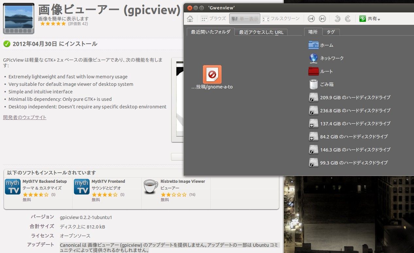Viewport: 414px width, 253px height.
Task: Click the green installed checkmark icon
Action: click(x=7, y=44)
